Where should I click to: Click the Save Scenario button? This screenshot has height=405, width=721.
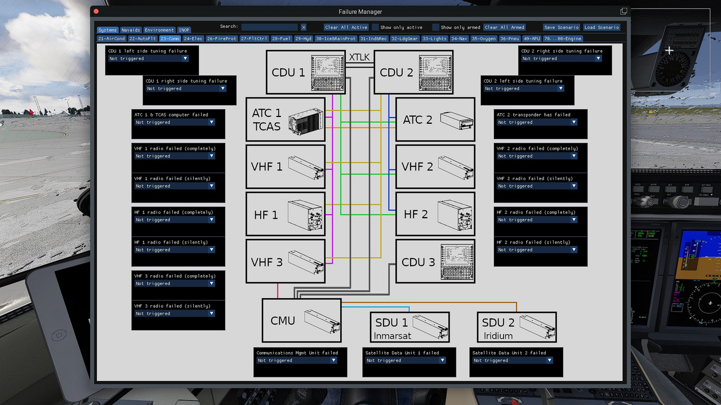[x=562, y=27]
